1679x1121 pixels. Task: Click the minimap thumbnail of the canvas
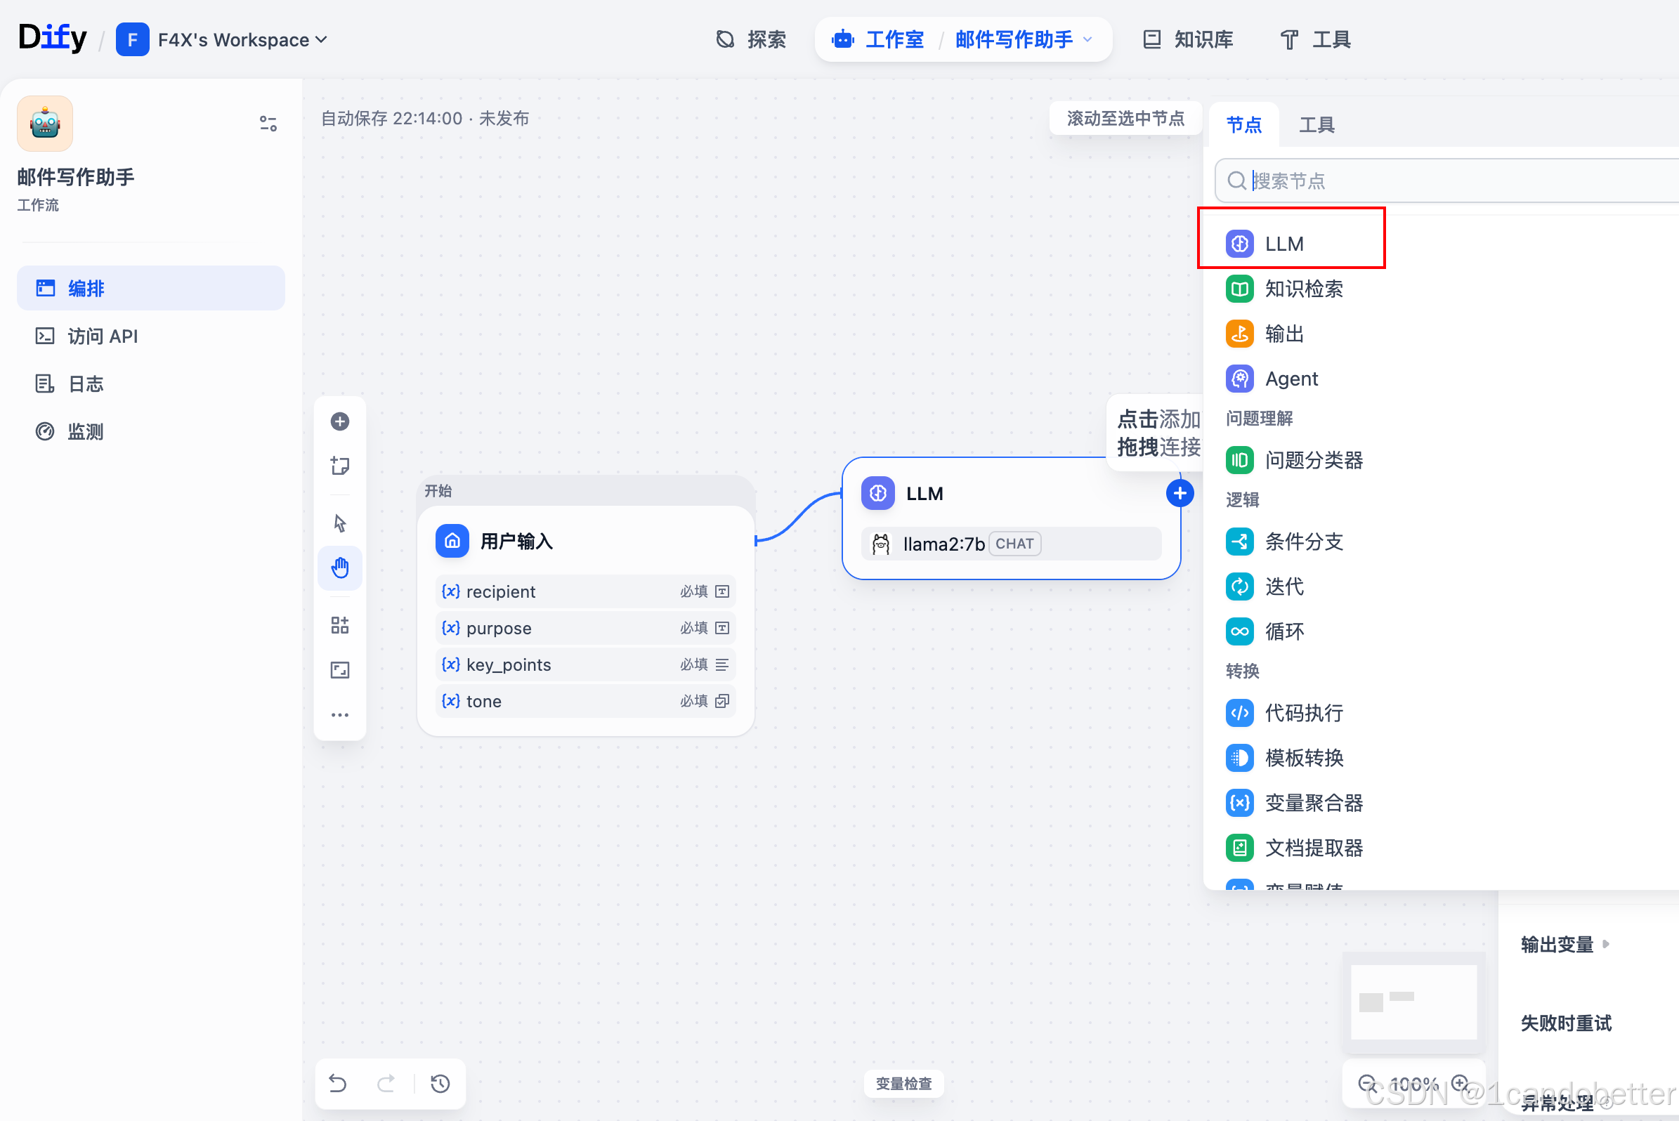(1413, 1002)
